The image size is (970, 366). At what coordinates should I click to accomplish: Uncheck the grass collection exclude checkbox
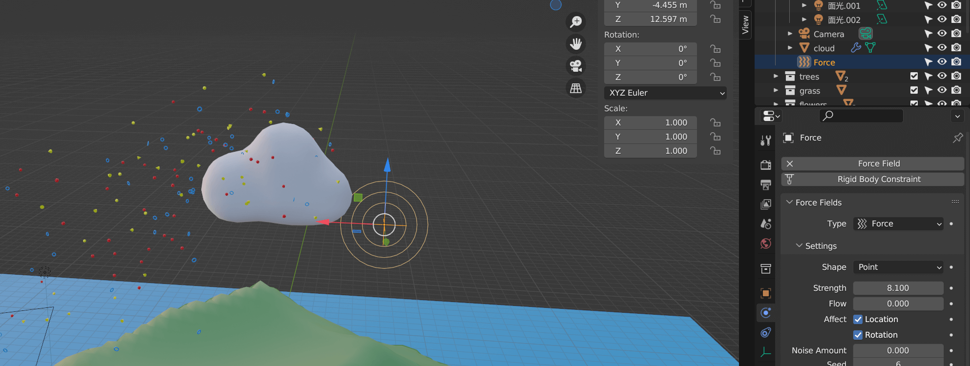(x=914, y=90)
